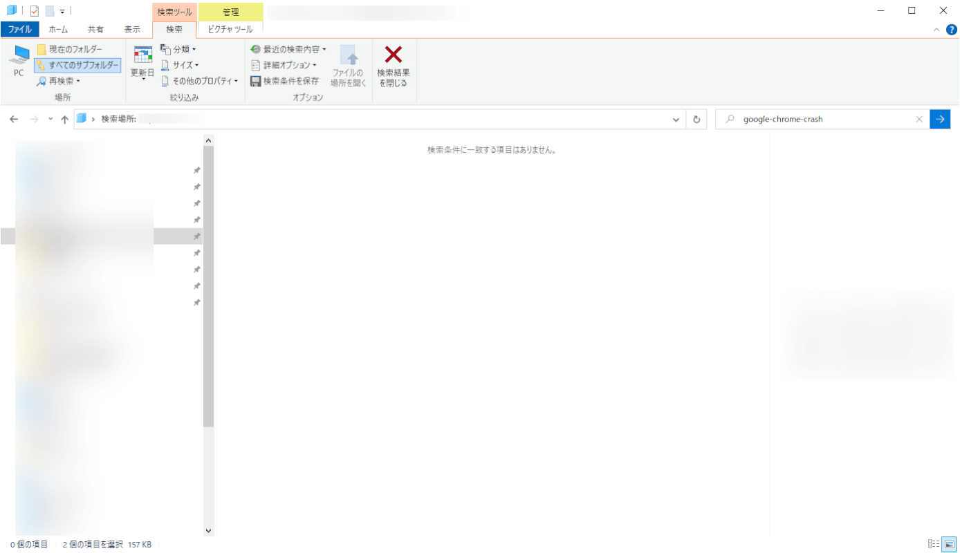The width and height of the screenshot is (960, 553).
Task: Collapse the ribbon with the chevron
Action: [x=936, y=29]
